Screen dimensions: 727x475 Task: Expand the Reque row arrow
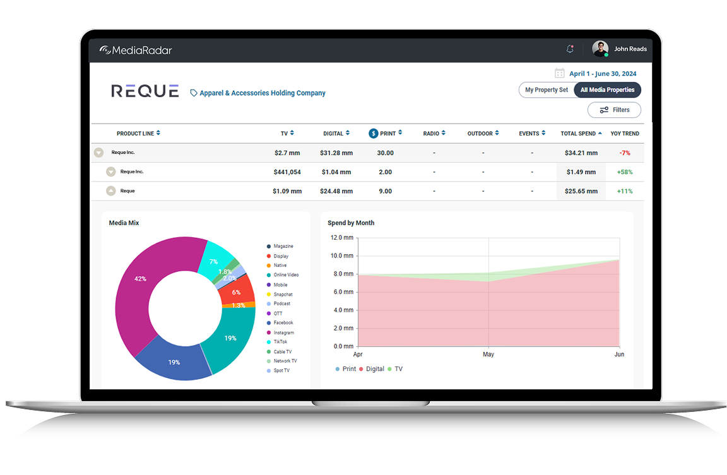coord(111,191)
